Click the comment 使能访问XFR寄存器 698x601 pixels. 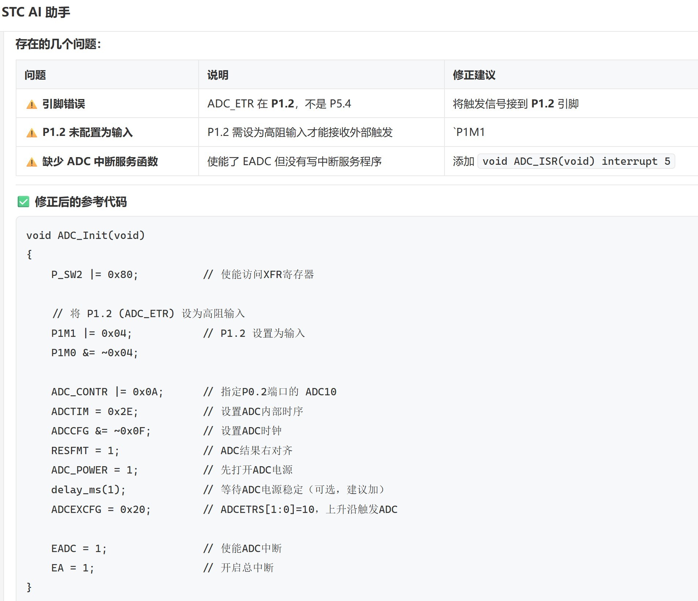pos(259,274)
